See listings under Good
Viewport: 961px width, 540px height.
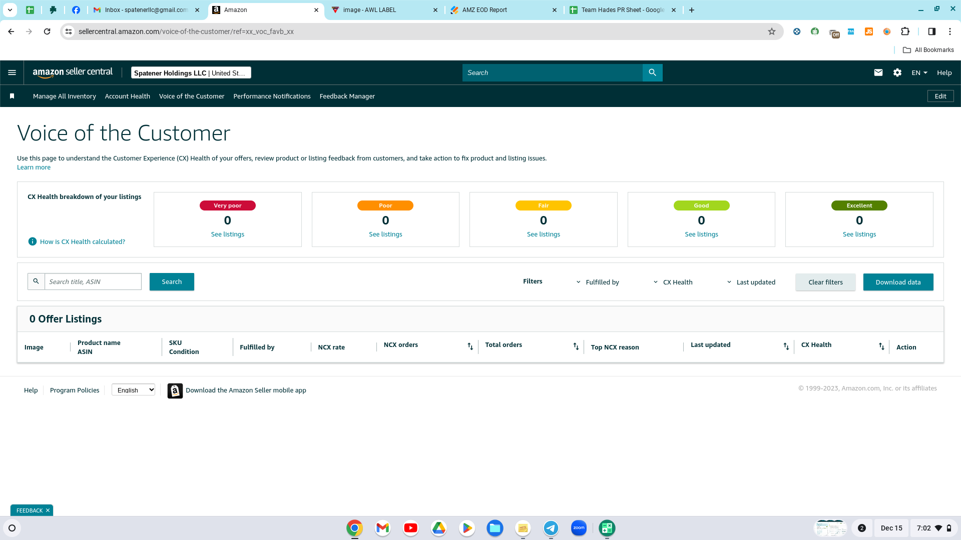701,234
